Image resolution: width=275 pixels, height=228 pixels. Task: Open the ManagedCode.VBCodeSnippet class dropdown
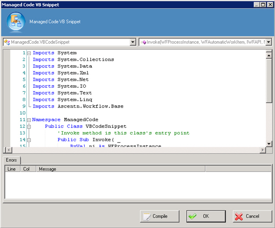click(x=133, y=42)
